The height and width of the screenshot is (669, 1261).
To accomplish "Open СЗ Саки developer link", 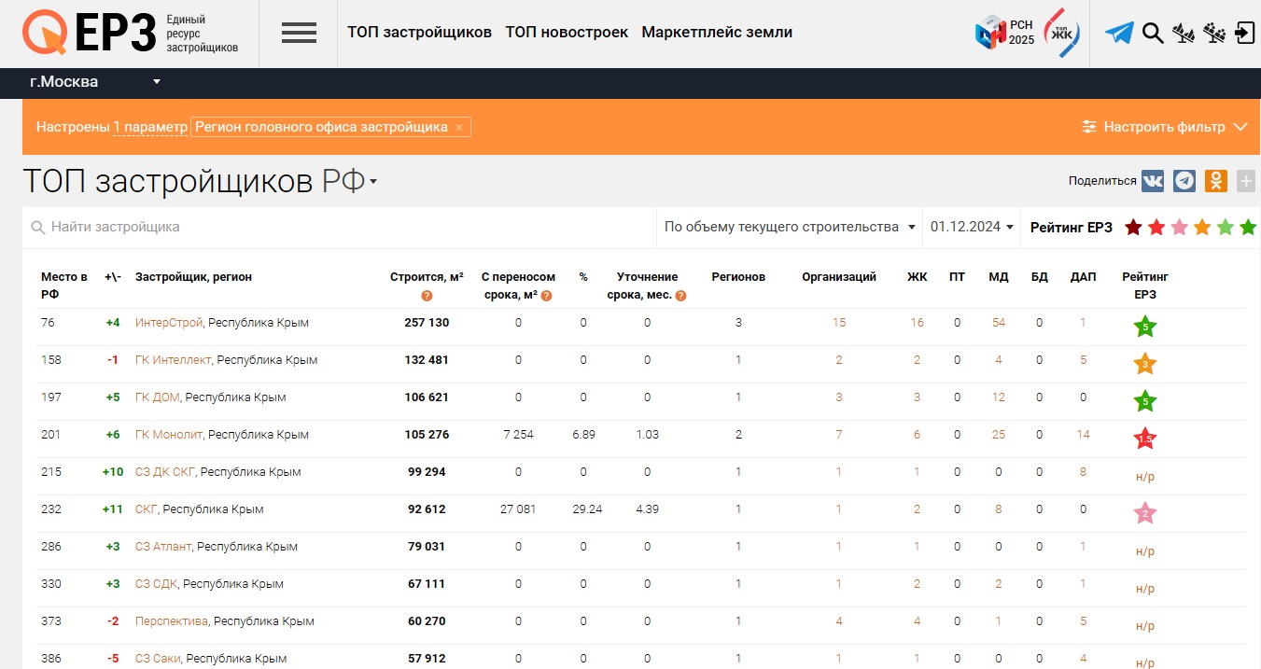I will 158,659.
